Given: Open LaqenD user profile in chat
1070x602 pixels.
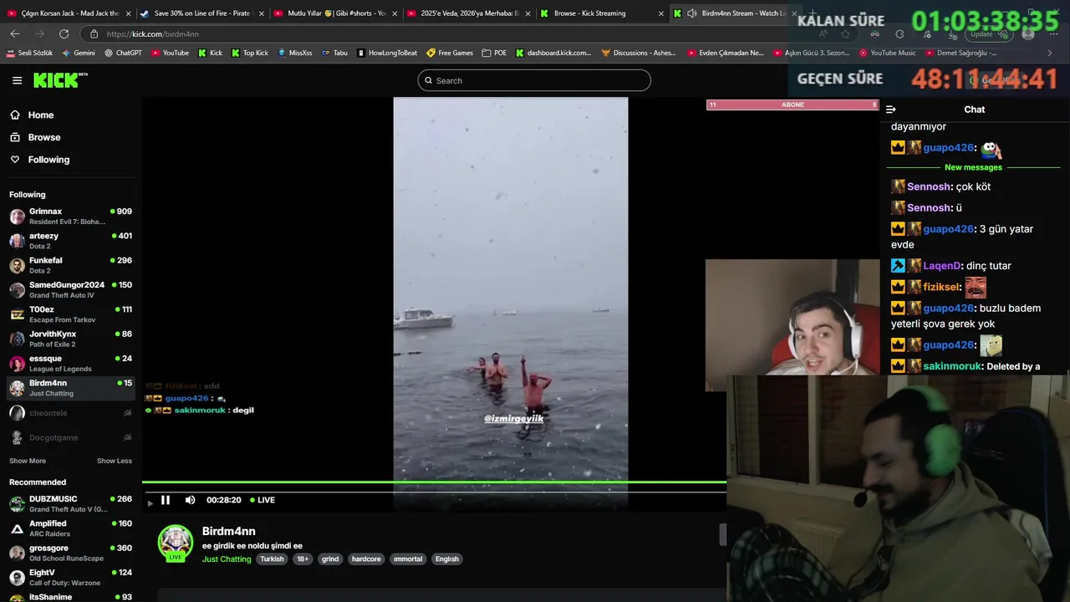Looking at the screenshot, I should [x=943, y=266].
